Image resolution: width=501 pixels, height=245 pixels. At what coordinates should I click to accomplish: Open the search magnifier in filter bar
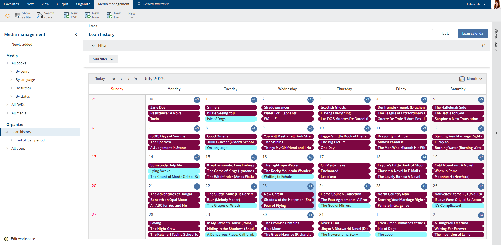pos(483,45)
